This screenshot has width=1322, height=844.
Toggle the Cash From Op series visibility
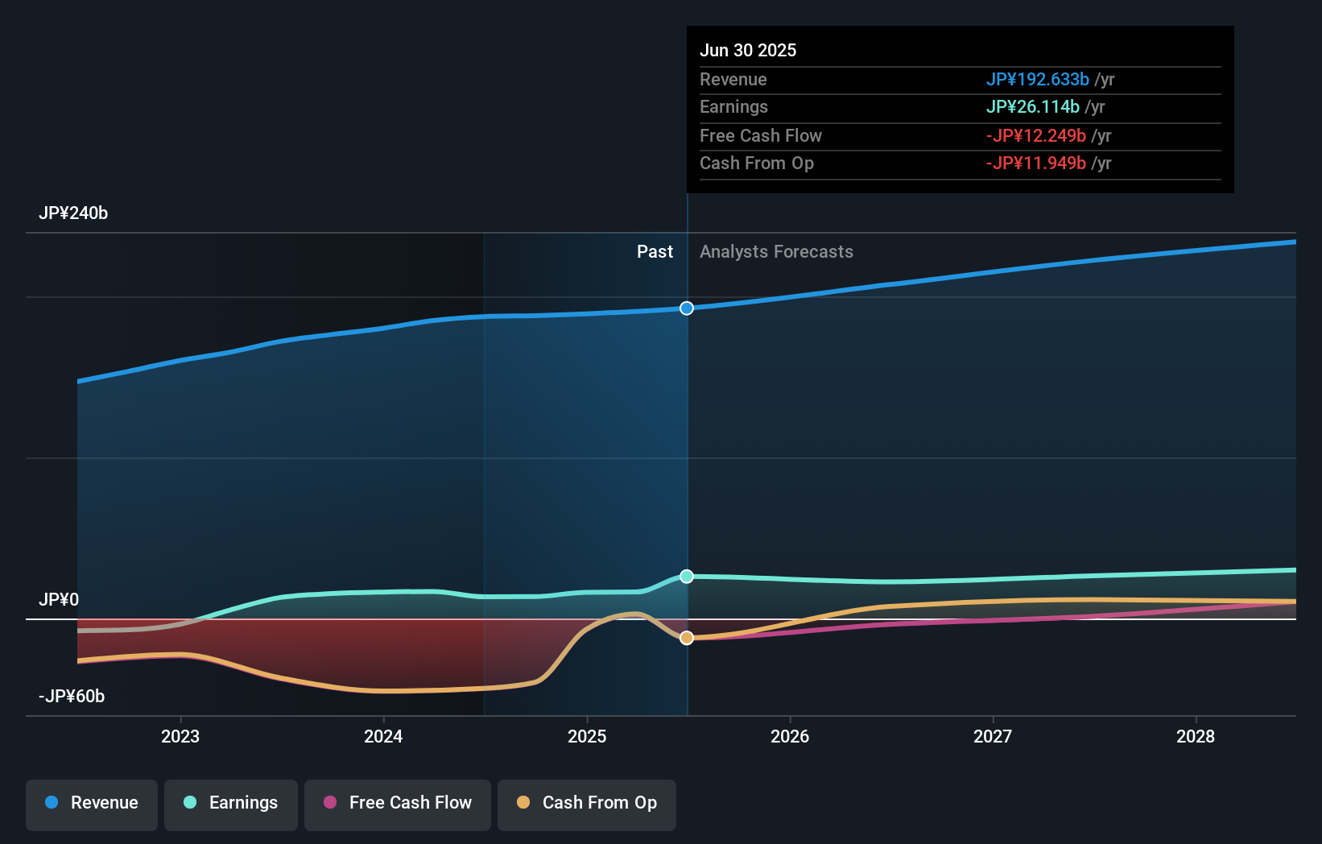click(586, 803)
